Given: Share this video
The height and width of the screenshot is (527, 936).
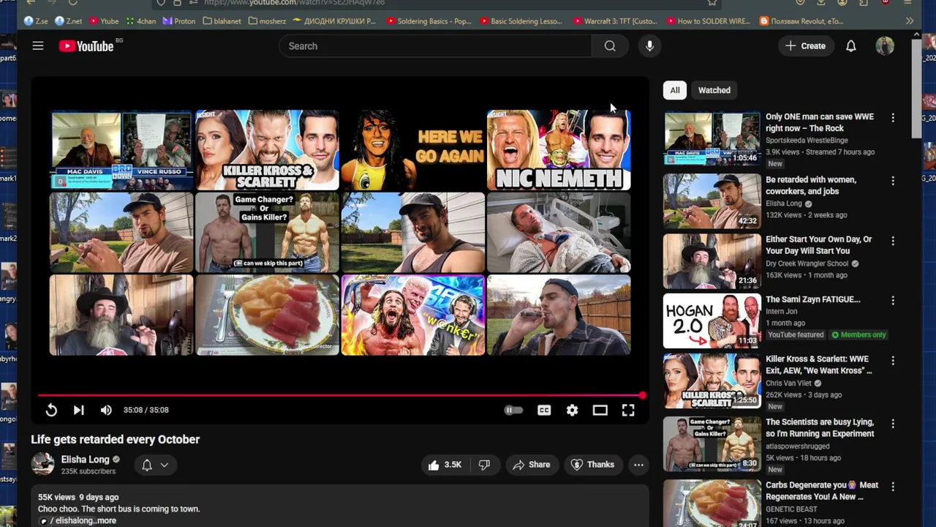Looking at the screenshot, I should click(532, 465).
